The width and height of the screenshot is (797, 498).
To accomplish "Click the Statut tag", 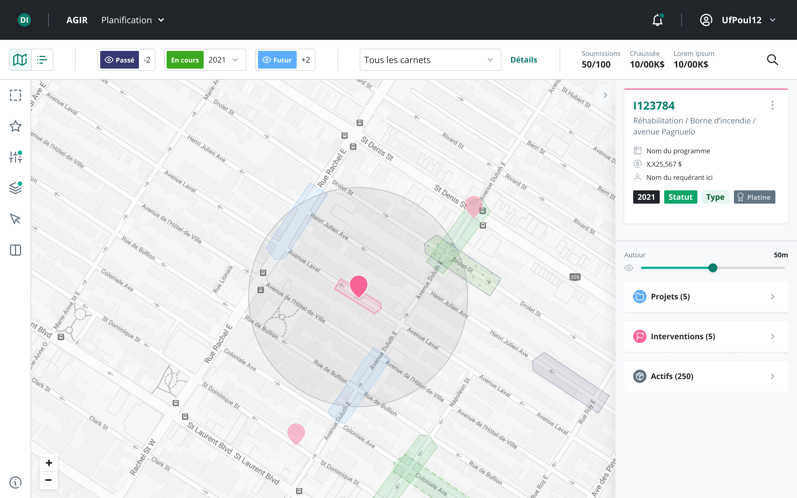I will pyautogui.click(x=680, y=197).
